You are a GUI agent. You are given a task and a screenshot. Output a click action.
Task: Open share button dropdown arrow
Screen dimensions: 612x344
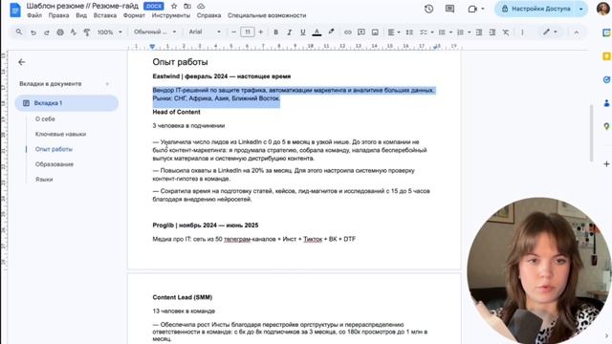(581, 9)
